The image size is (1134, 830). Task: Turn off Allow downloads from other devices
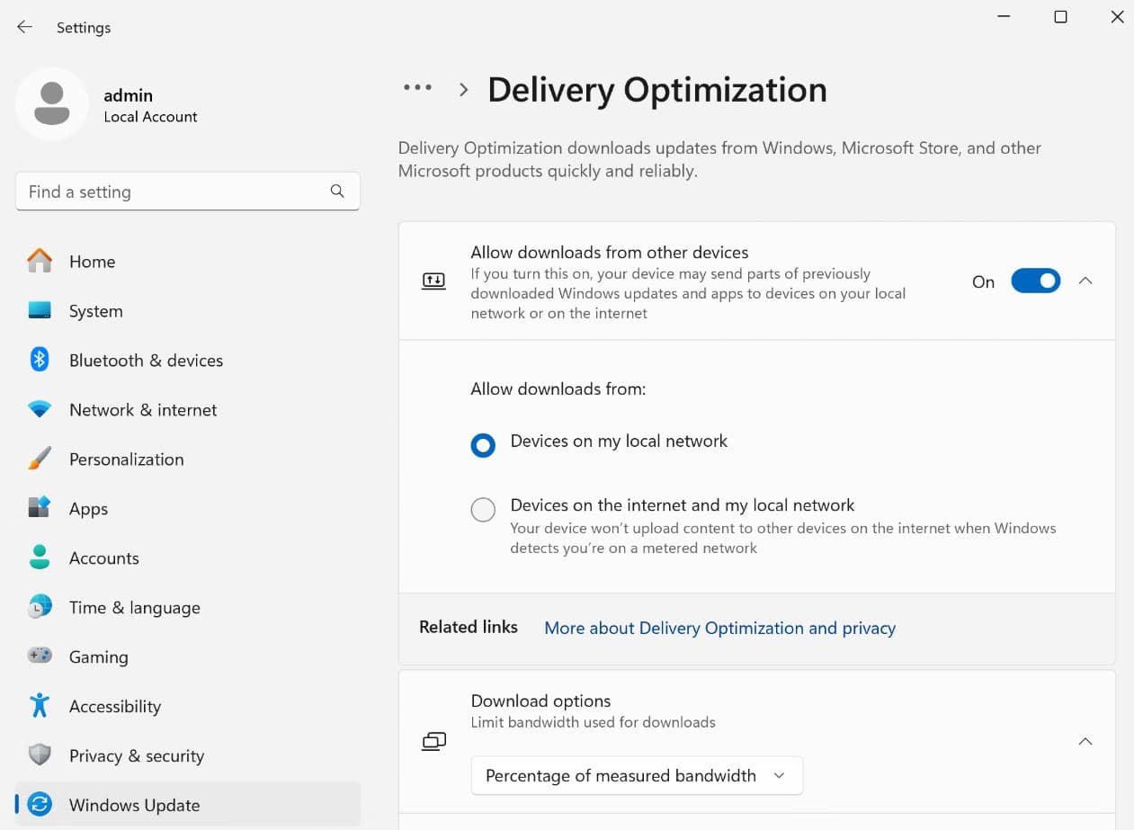(1035, 281)
